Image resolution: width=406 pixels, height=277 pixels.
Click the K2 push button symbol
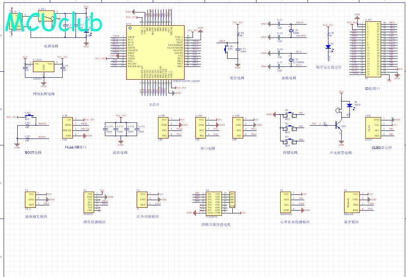click(289, 128)
